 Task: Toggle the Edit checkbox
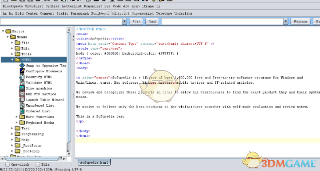(38, 165)
